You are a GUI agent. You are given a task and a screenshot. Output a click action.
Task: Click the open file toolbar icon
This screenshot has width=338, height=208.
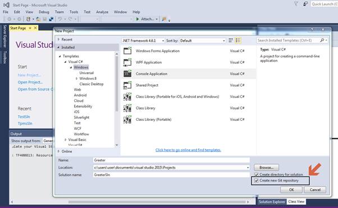38,19
